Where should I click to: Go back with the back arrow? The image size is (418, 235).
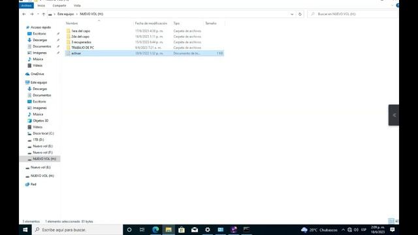click(24, 14)
